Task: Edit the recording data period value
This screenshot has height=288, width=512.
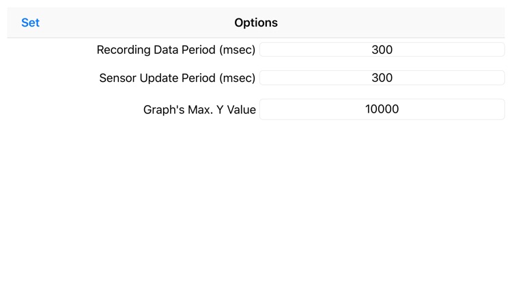Action: 382,50
